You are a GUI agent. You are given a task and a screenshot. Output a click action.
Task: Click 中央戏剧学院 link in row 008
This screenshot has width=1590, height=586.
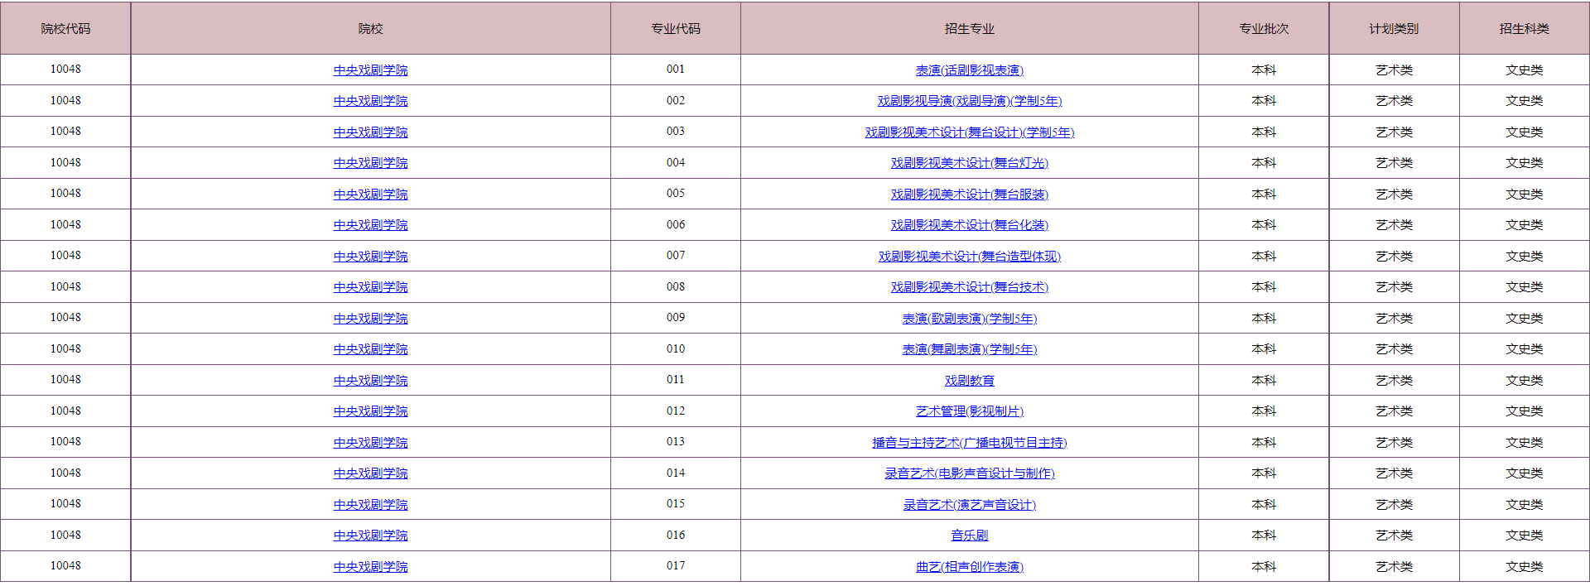[370, 287]
